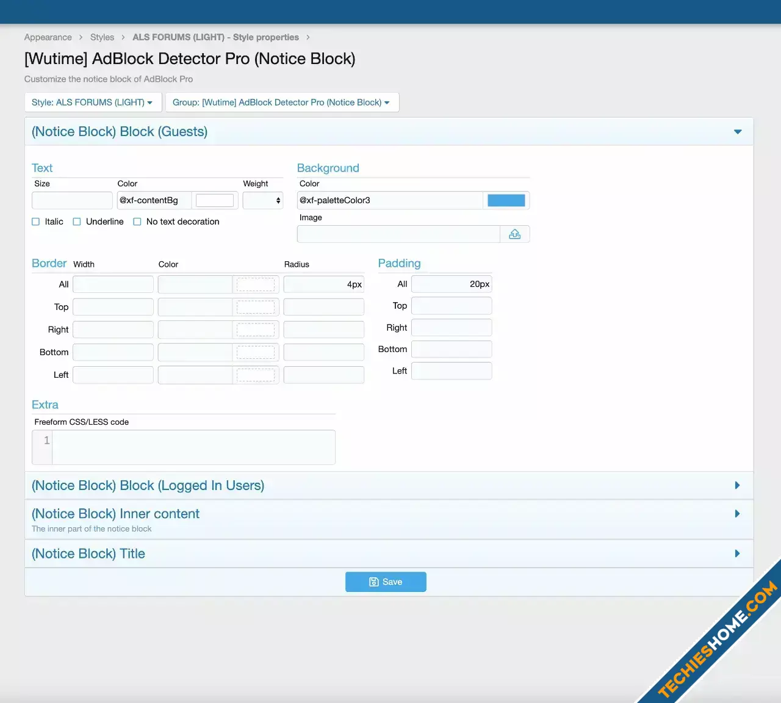
Task: Open ALS FORUMS (LIGHT) - Style properties breadcrumb
Action: coord(215,37)
